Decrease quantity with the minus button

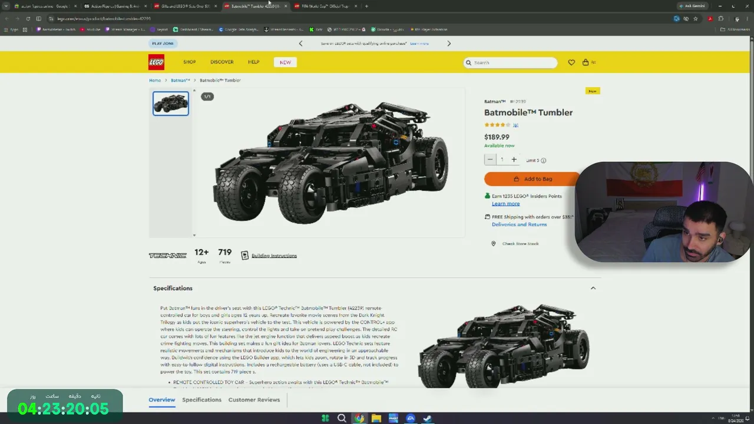coord(490,160)
